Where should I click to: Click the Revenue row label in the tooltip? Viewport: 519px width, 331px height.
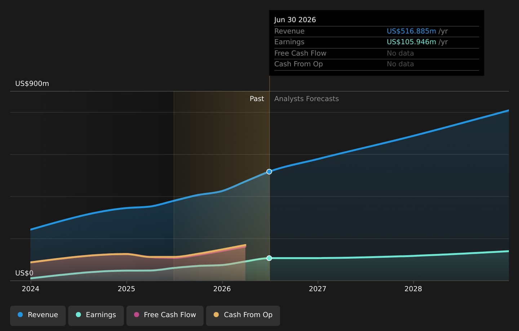289,31
